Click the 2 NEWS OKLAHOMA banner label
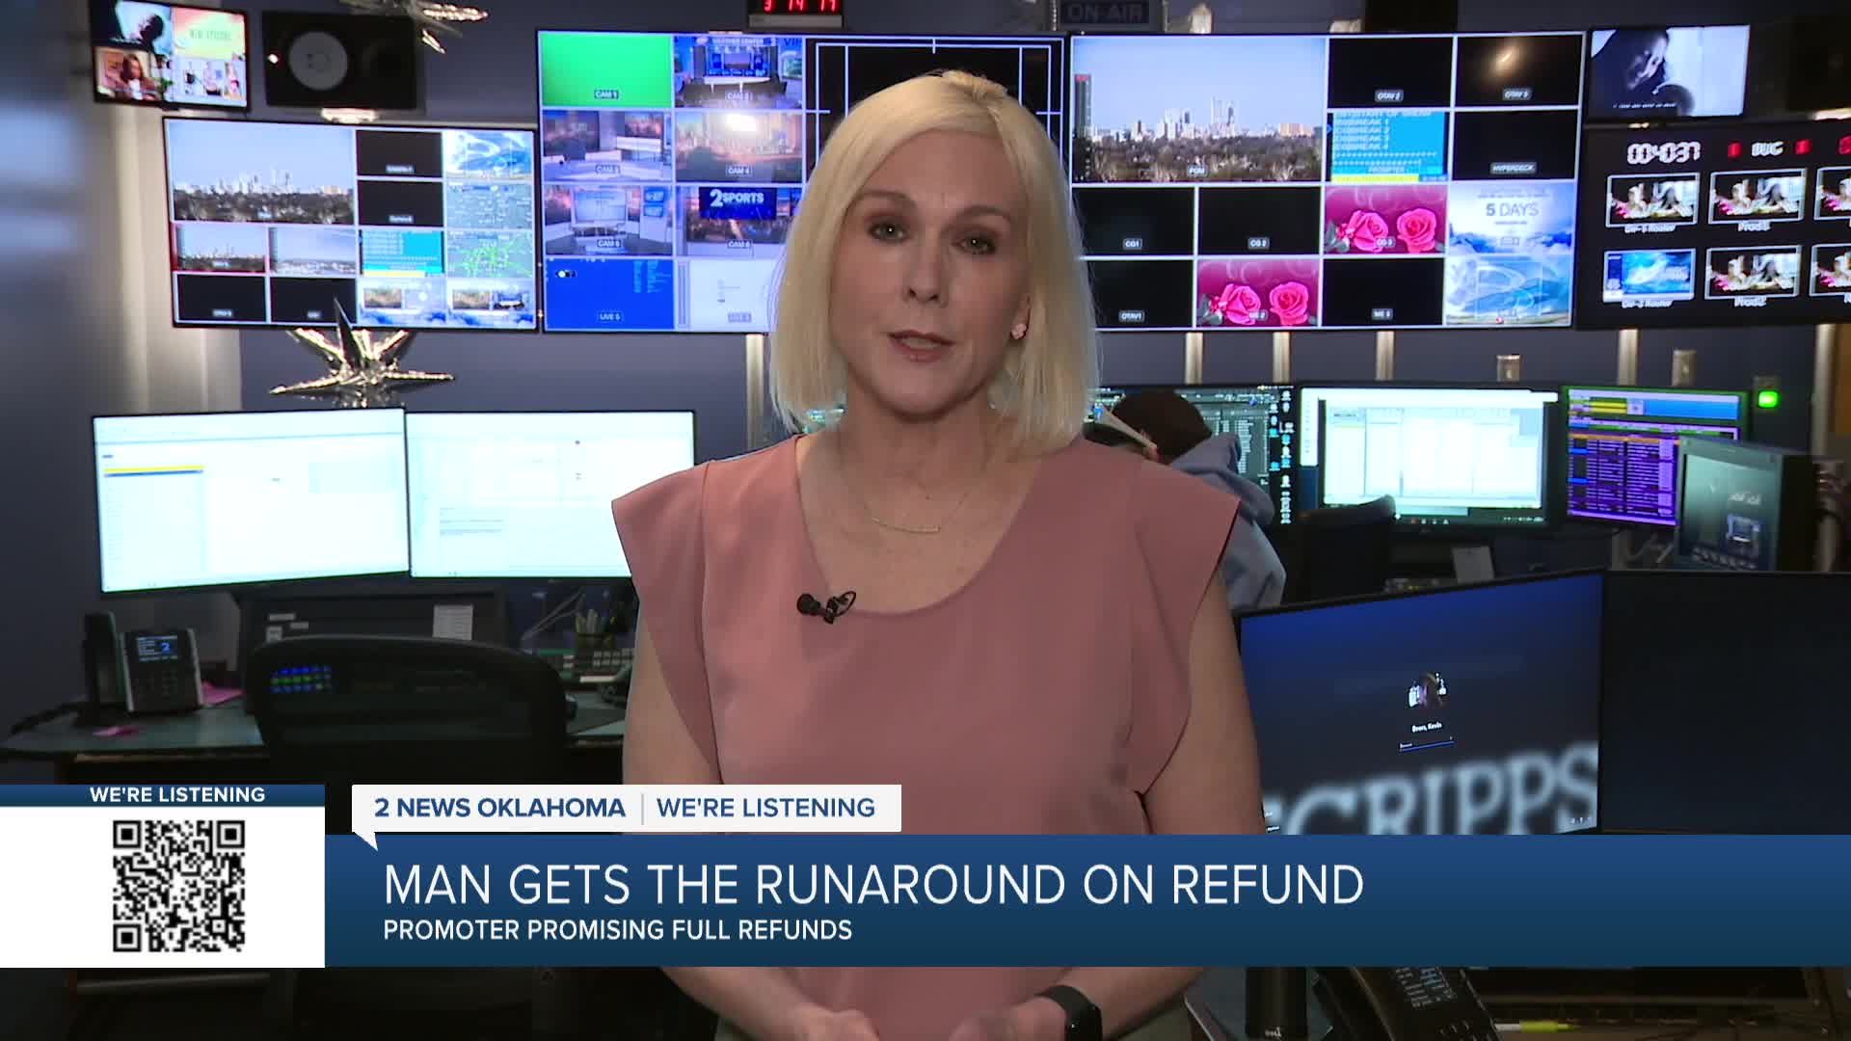1851x1041 pixels. [x=499, y=808]
